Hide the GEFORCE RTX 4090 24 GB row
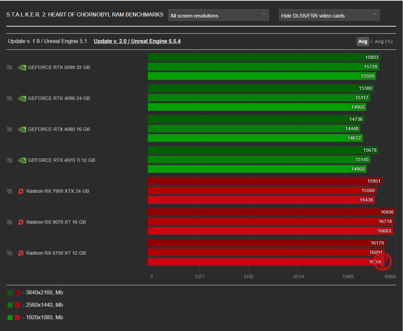403x331 pixels. tap(9, 98)
